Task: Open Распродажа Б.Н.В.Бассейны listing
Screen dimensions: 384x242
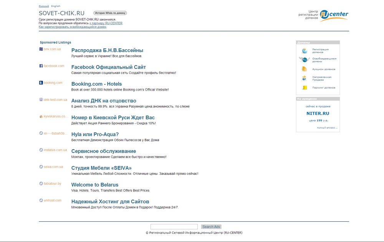Action: click(x=107, y=50)
